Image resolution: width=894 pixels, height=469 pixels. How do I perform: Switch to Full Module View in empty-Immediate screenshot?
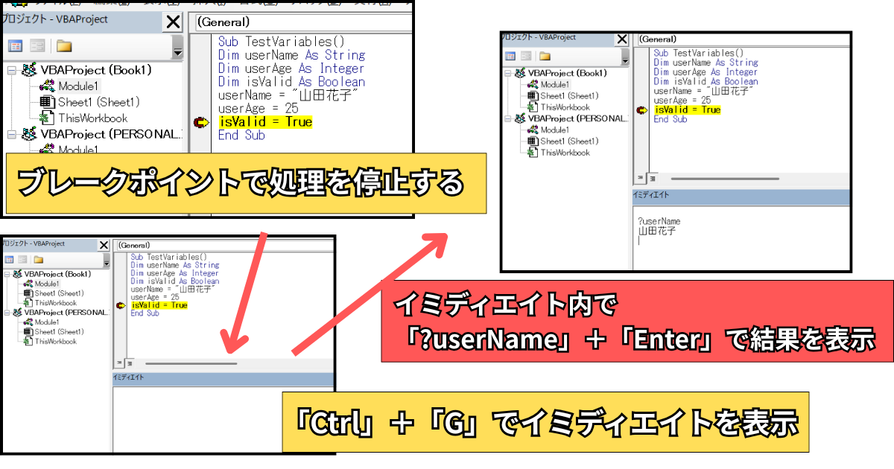coord(128,363)
